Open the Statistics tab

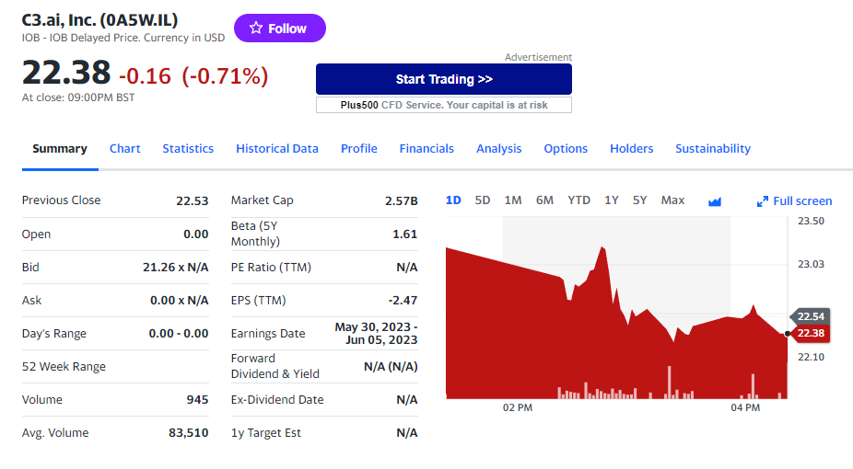(188, 149)
